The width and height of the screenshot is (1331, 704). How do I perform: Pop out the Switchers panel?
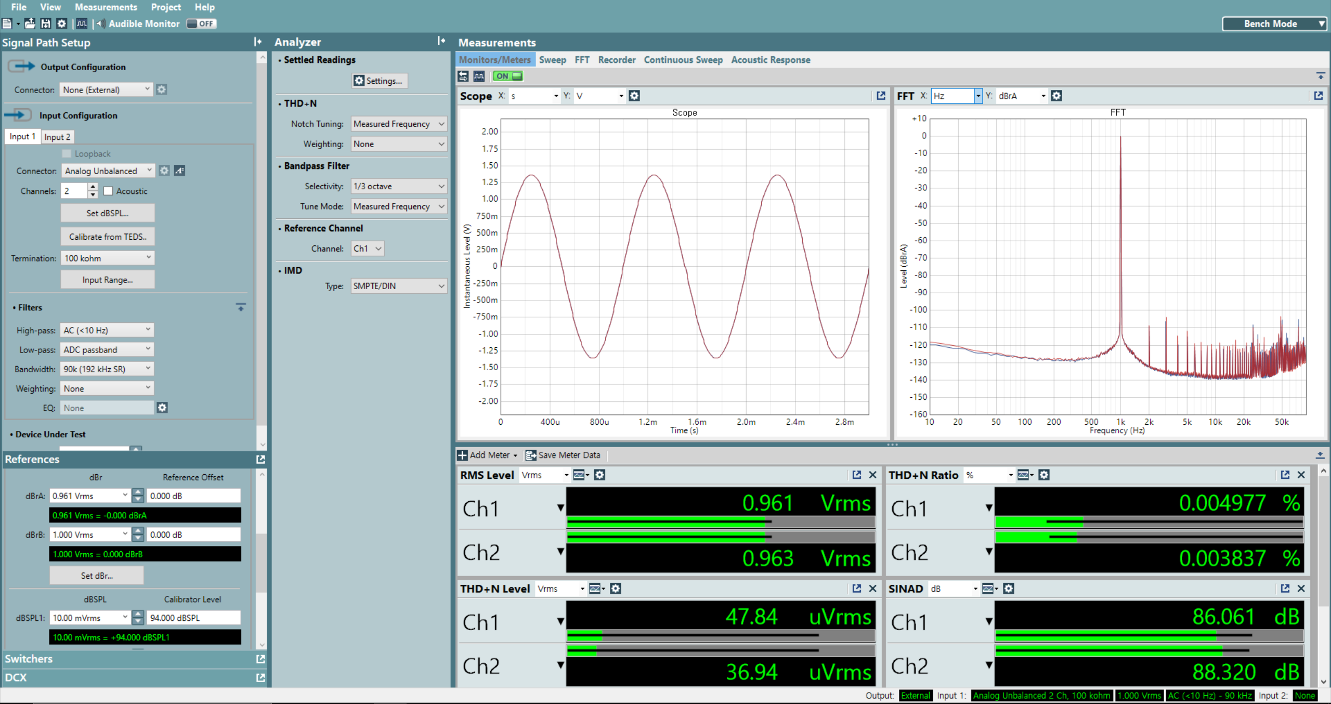[260, 659]
